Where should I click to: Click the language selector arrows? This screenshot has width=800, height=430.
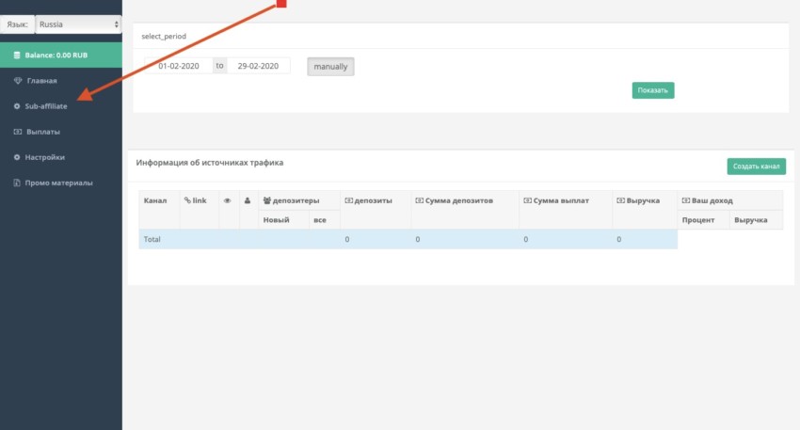pos(117,24)
